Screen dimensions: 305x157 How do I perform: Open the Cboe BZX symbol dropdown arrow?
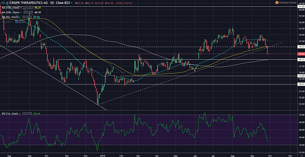(x=71, y=3)
